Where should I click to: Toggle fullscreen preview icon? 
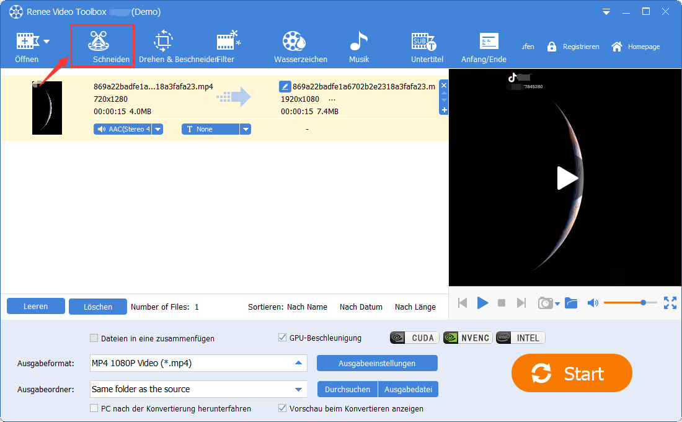coord(670,303)
